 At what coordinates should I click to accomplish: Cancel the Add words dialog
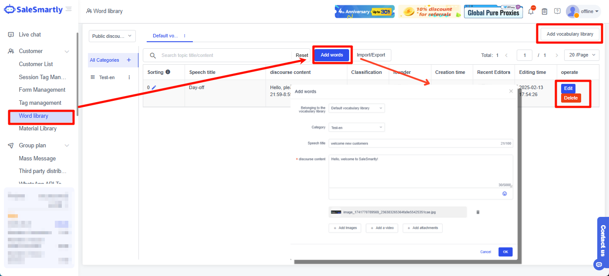point(485,252)
